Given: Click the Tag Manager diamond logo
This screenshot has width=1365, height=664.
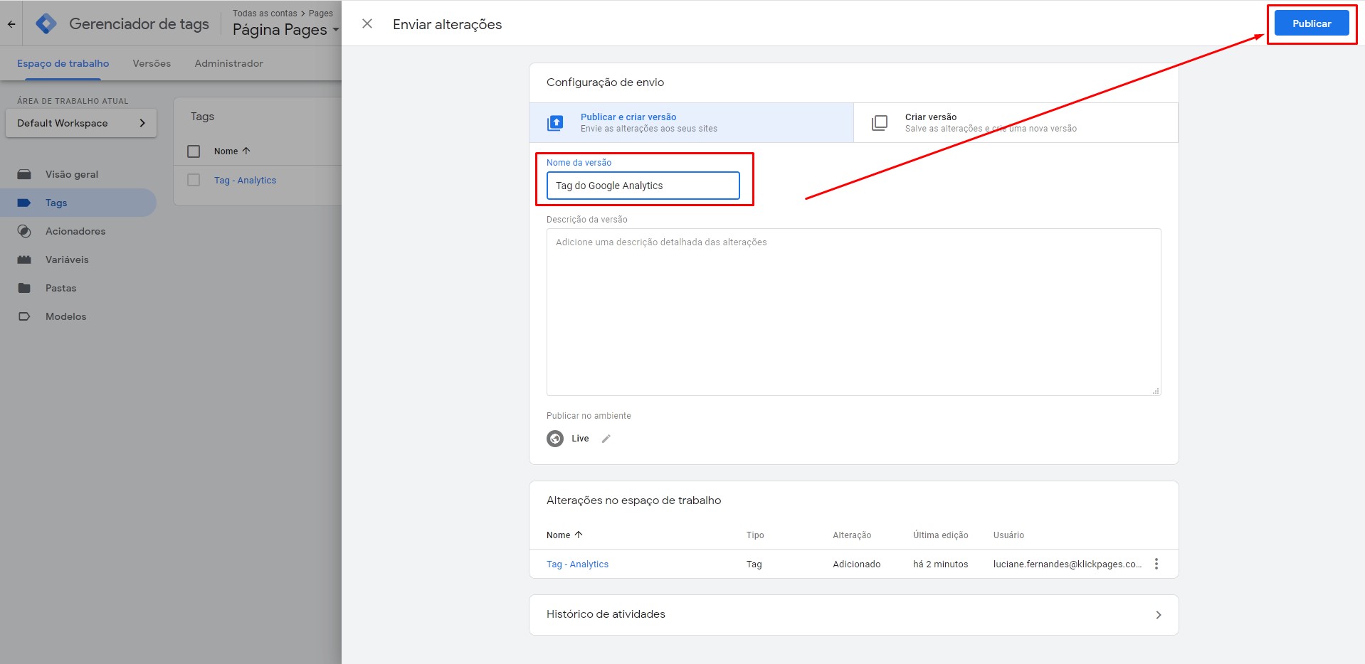Looking at the screenshot, I should [46, 23].
